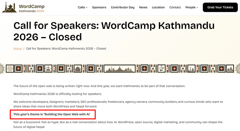Click the paragraph 'WordCamp Kathmandu 2026 is officially looking for speakers.'

click(57, 94)
